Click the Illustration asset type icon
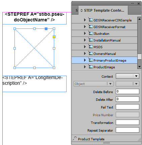The image size is (142, 145). click(x=91, y=33)
